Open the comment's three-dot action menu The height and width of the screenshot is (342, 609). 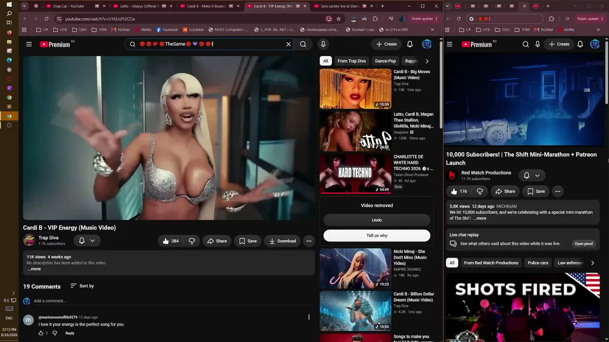[309, 317]
